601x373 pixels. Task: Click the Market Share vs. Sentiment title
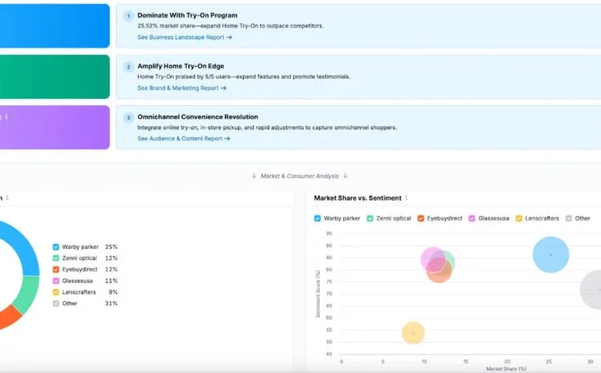[357, 198]
